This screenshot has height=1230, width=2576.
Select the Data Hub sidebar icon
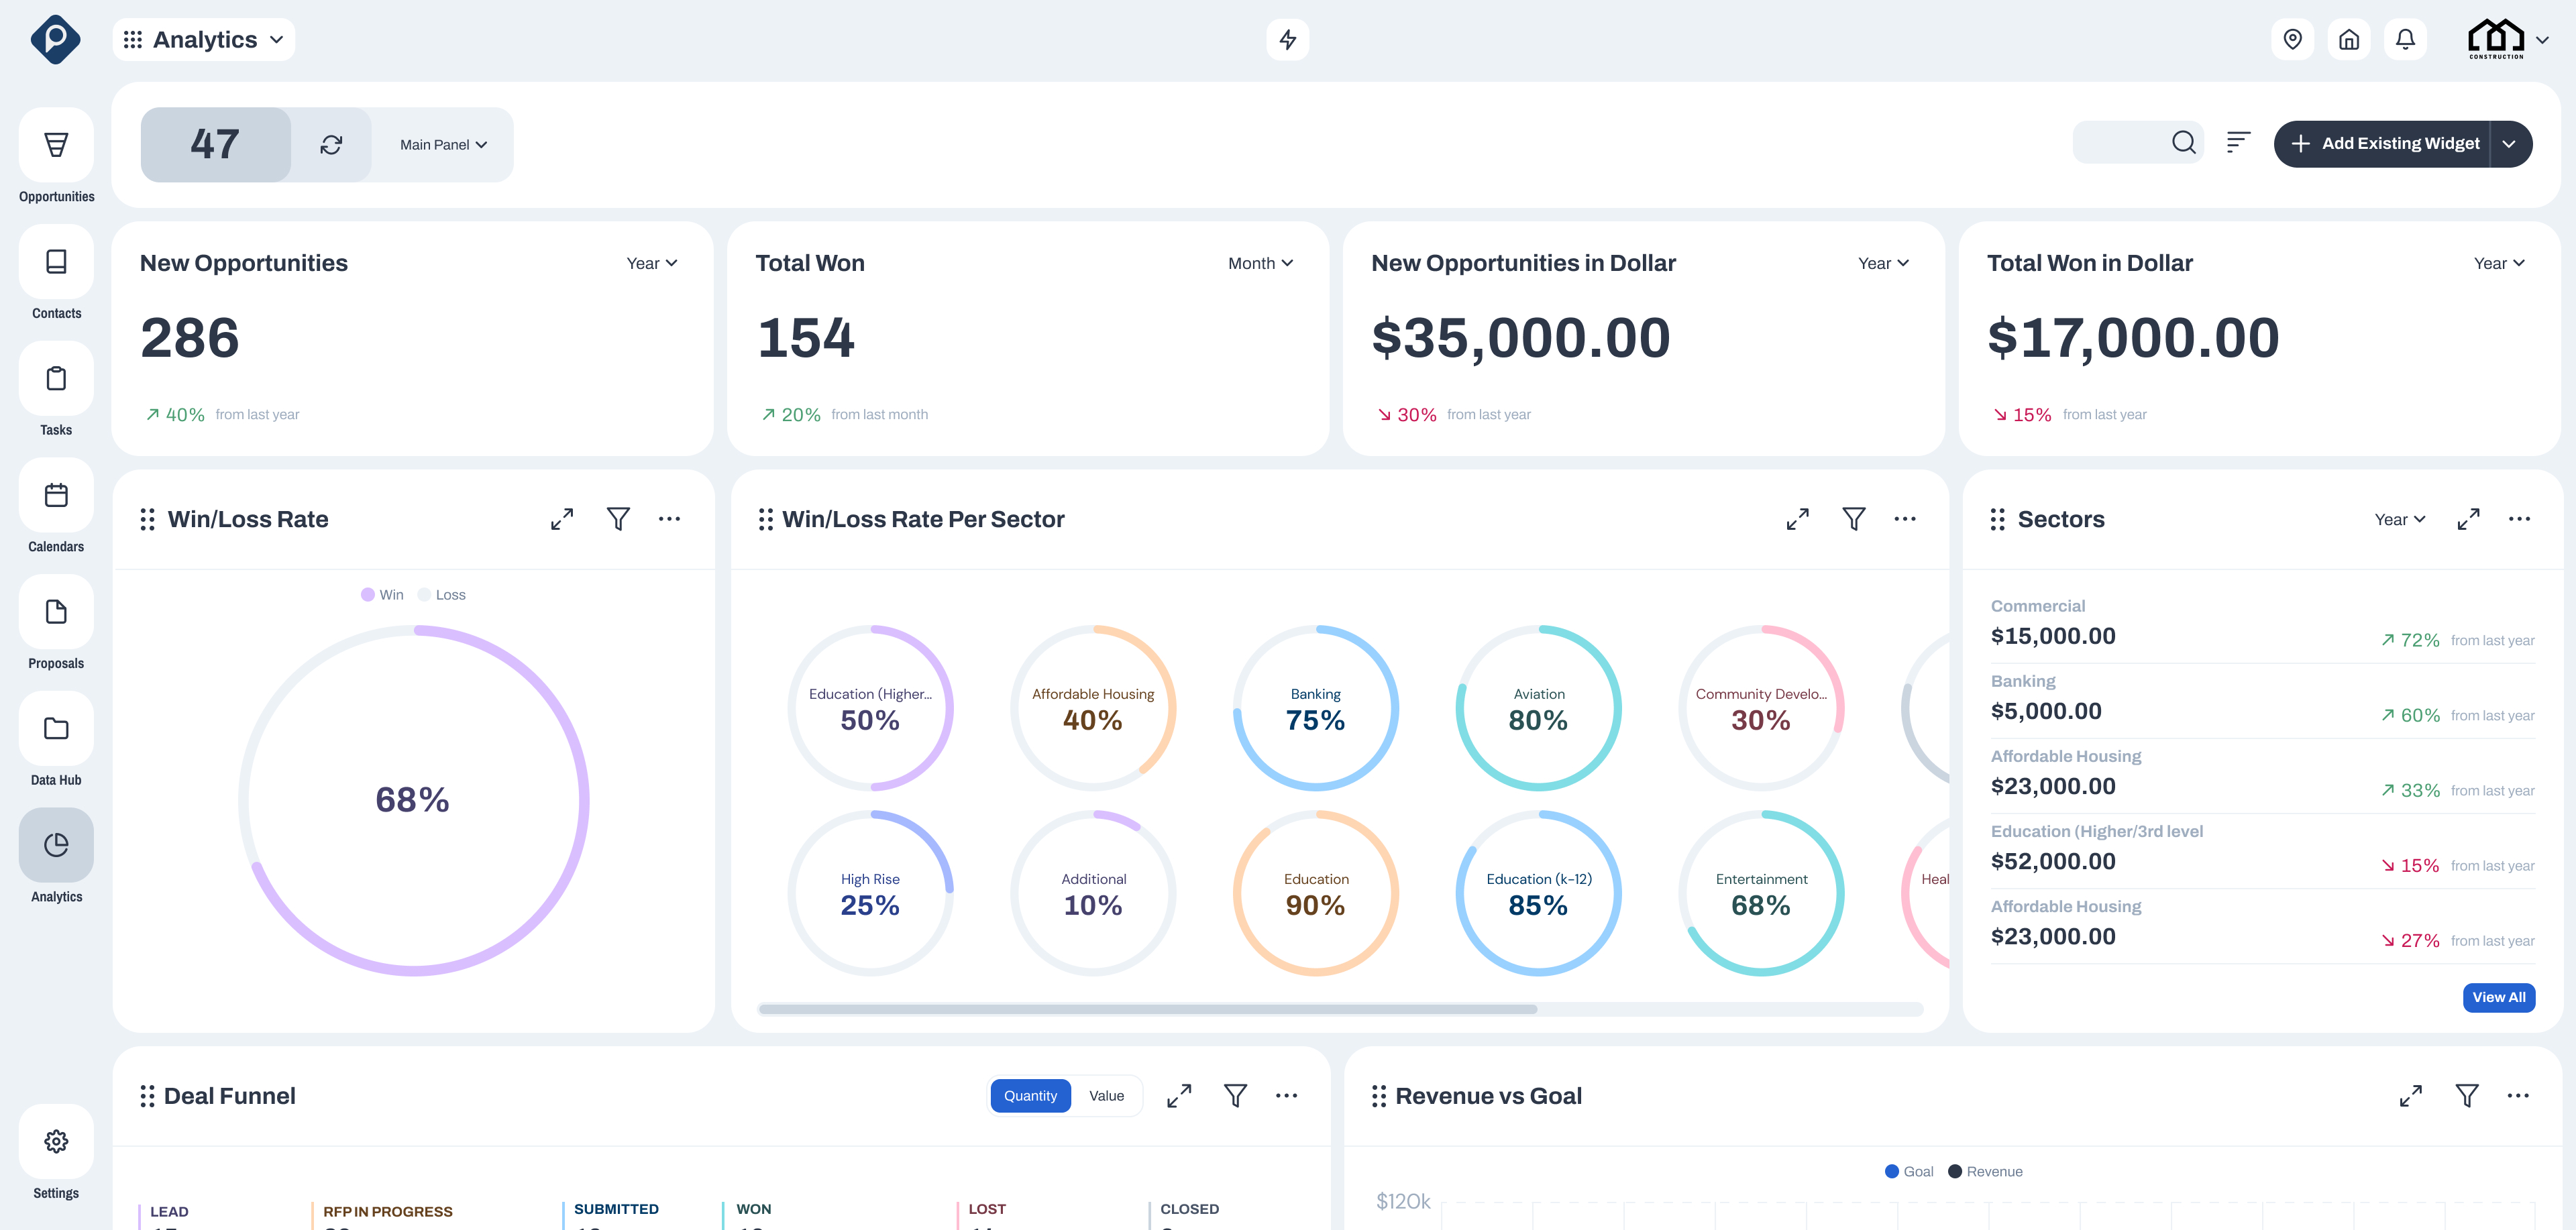click(x=56, y=728)
